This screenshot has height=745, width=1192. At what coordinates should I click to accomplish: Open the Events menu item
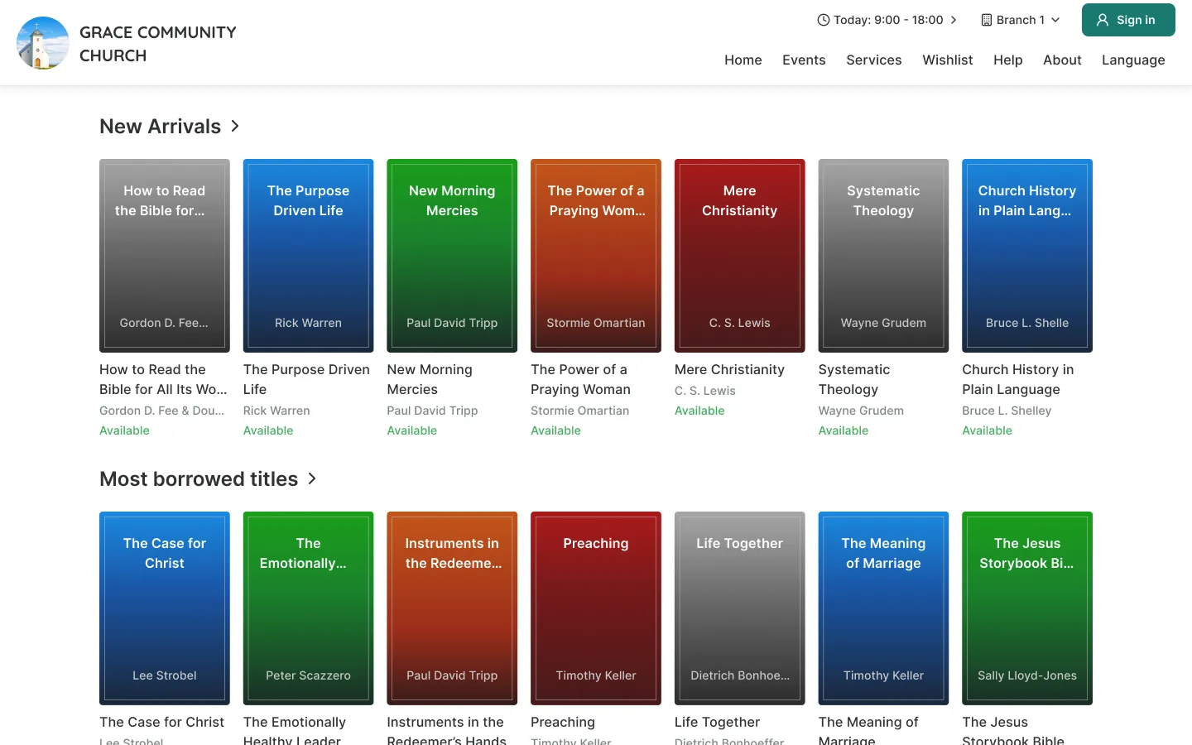click(804, 60)
